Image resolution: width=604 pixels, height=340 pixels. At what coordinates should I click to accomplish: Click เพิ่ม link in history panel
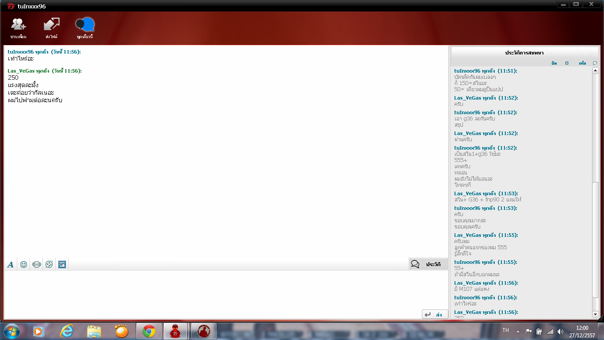click(x=582, y=63)
